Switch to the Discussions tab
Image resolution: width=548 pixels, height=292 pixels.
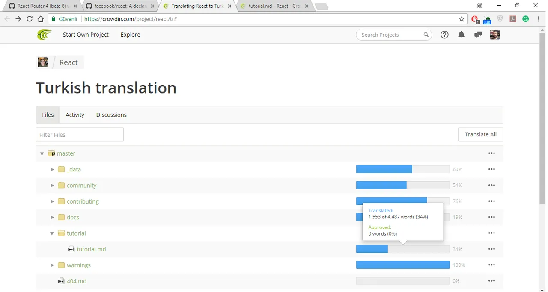(111, 115)
